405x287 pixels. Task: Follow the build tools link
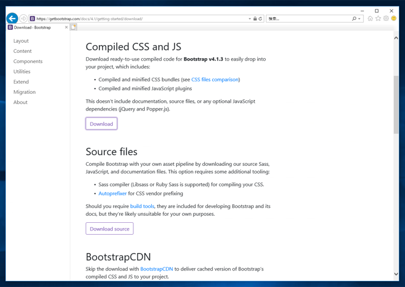[x=142, y=206]
